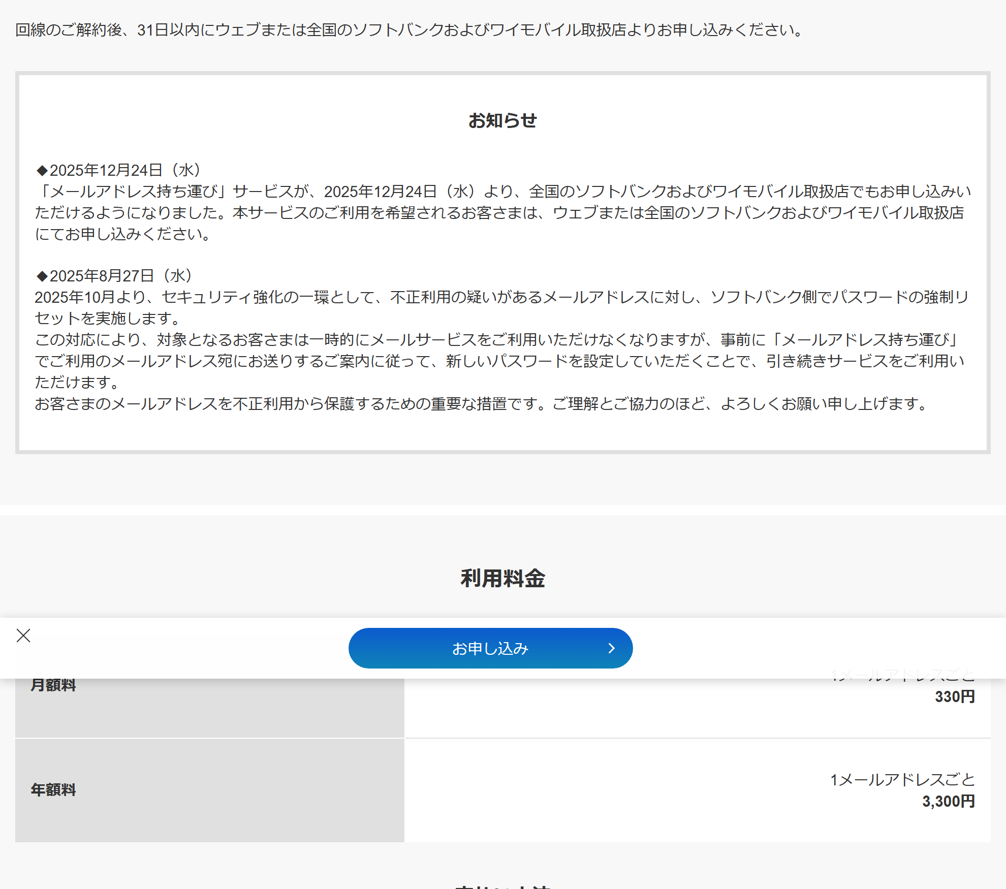The width and height of the screenshot is (1006, 889).
Task: Click the line ending にてお申し込みください。
Action: click(123, 234)
